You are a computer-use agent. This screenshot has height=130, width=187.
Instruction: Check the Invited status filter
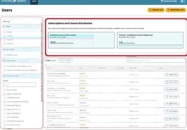point(5,36)
